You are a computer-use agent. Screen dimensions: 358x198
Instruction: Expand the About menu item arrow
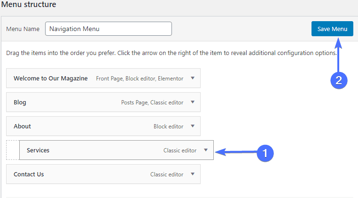(193, 126)
